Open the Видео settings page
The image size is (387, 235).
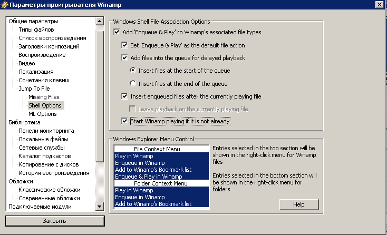click(27, 63)
